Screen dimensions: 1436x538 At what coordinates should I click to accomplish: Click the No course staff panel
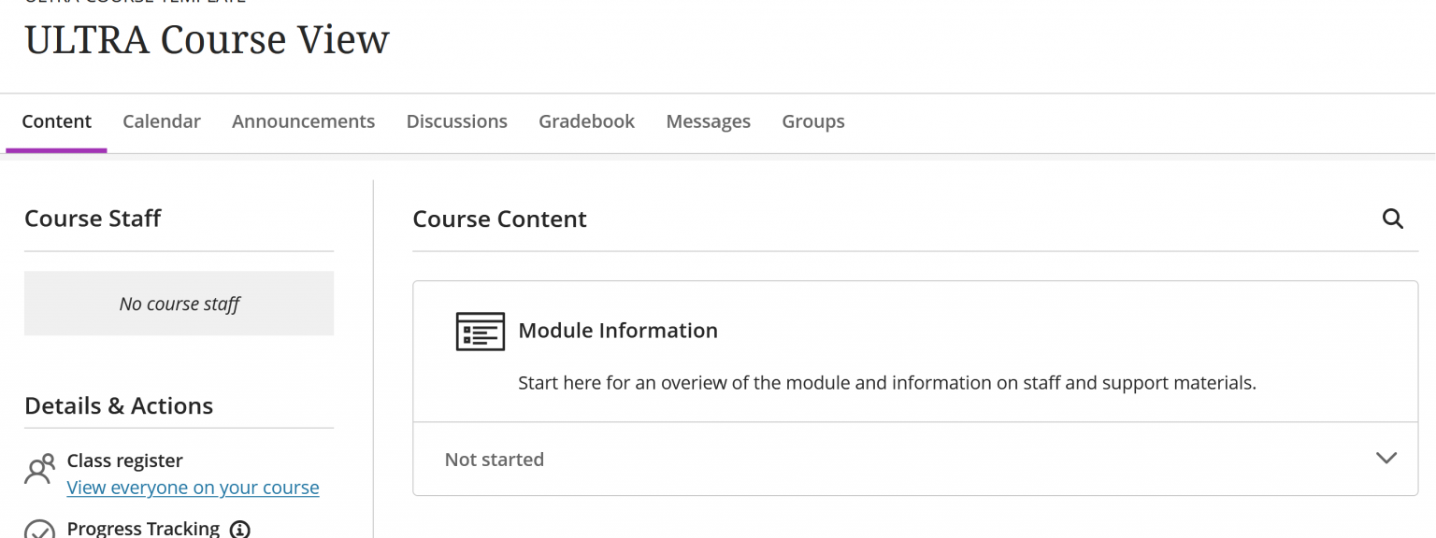pos(179,303)
